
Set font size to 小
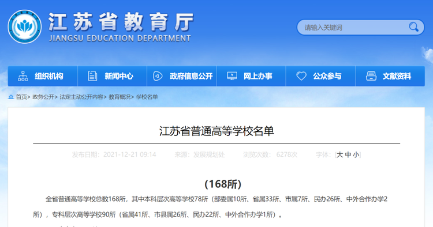click(356, 155)
